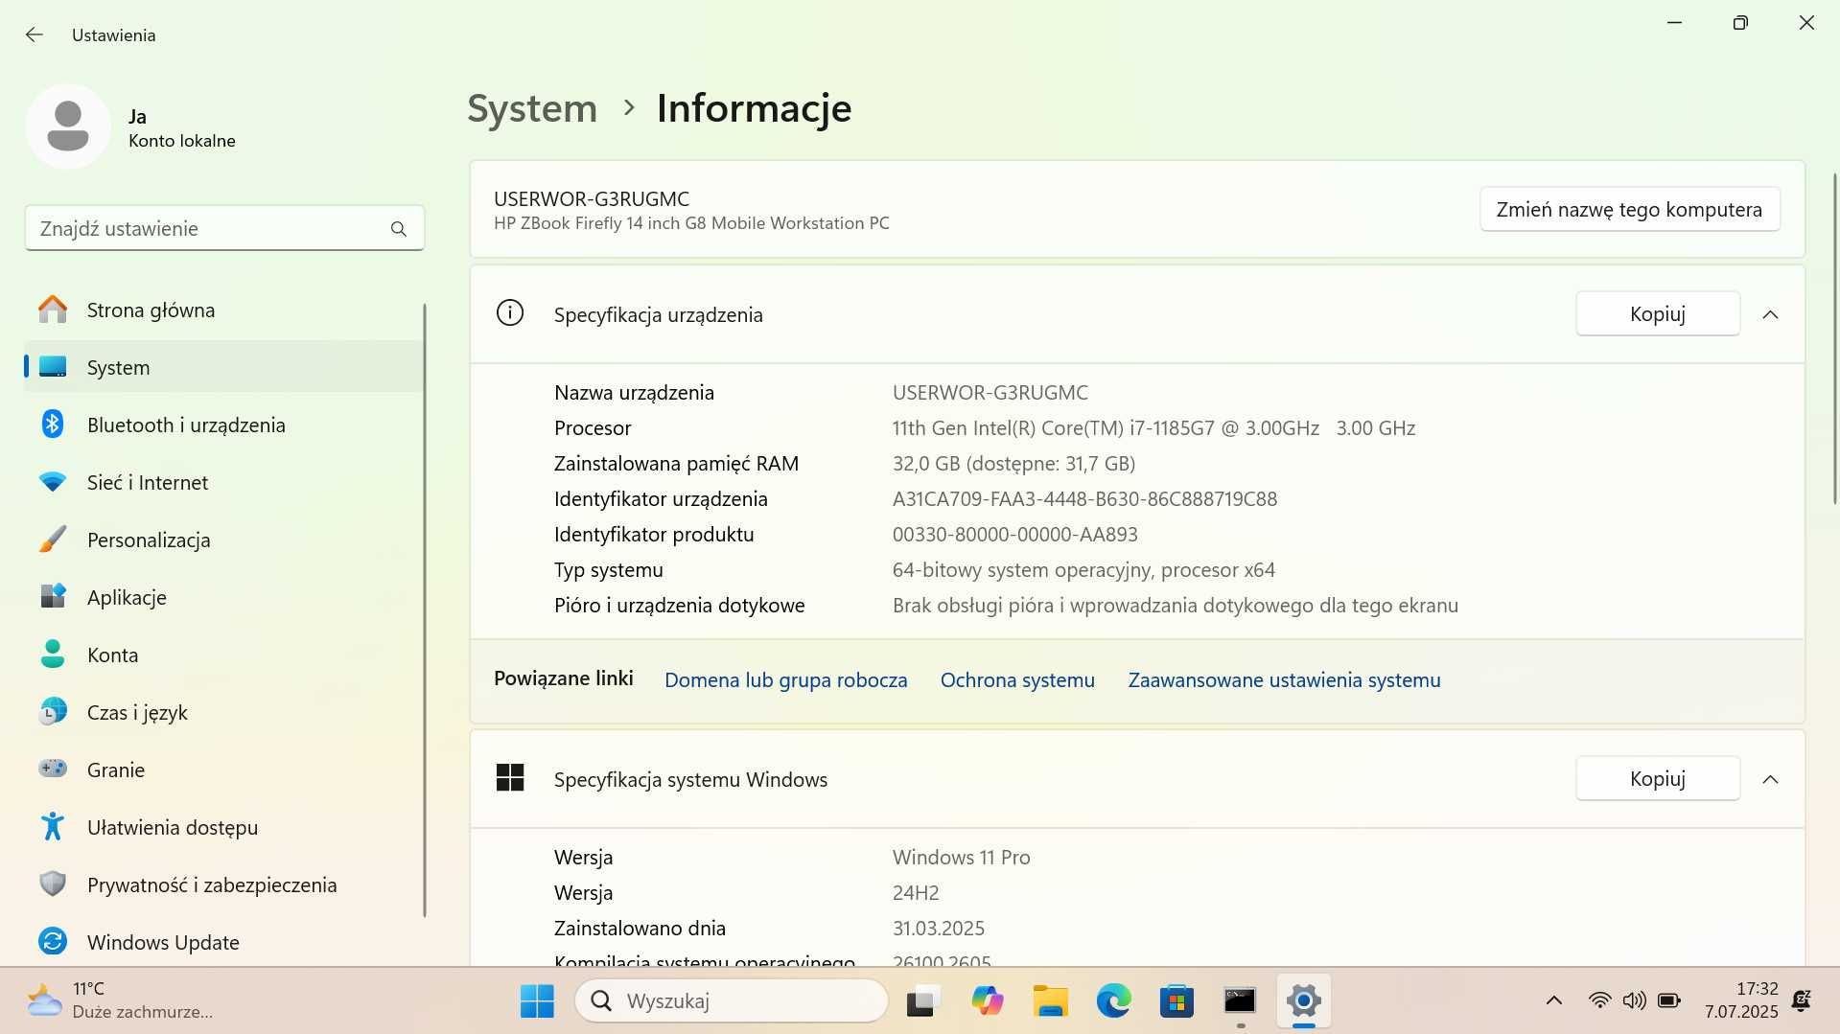
Task: Click the Wi-Fi tray icon
Action: click(x=1599, y=1000)
